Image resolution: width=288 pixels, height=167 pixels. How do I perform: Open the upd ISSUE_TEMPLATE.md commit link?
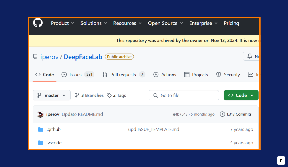pos(154,130)
